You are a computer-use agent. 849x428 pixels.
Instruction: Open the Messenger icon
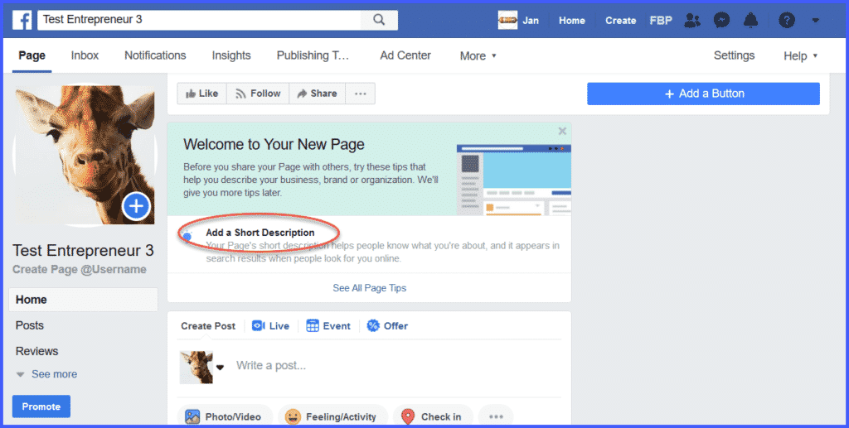tap(721, 21)
